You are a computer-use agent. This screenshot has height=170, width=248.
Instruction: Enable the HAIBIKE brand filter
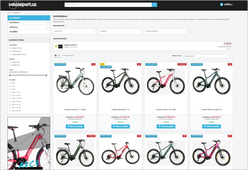pyautogui.click(x=10, y=65)
